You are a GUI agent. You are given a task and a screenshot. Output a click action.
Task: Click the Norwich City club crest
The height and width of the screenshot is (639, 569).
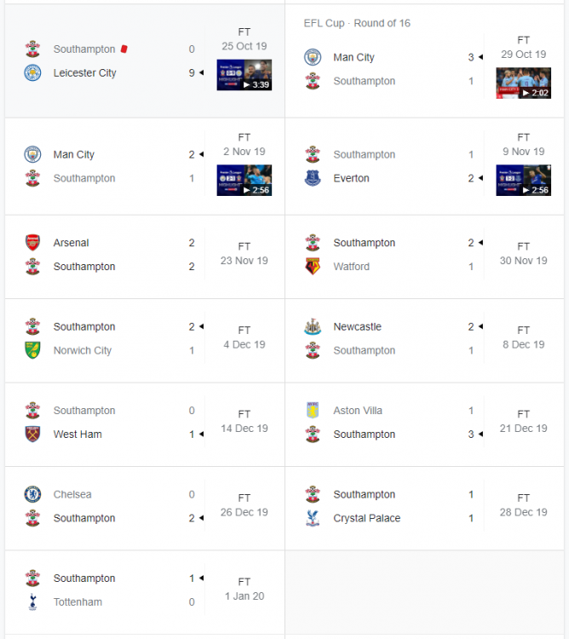point(32,350)
